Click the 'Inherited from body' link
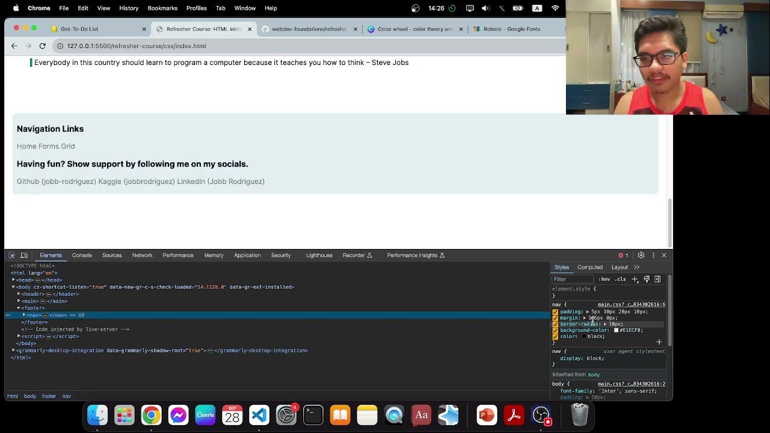This screenshot has width=770, height=433. (594, 375)
